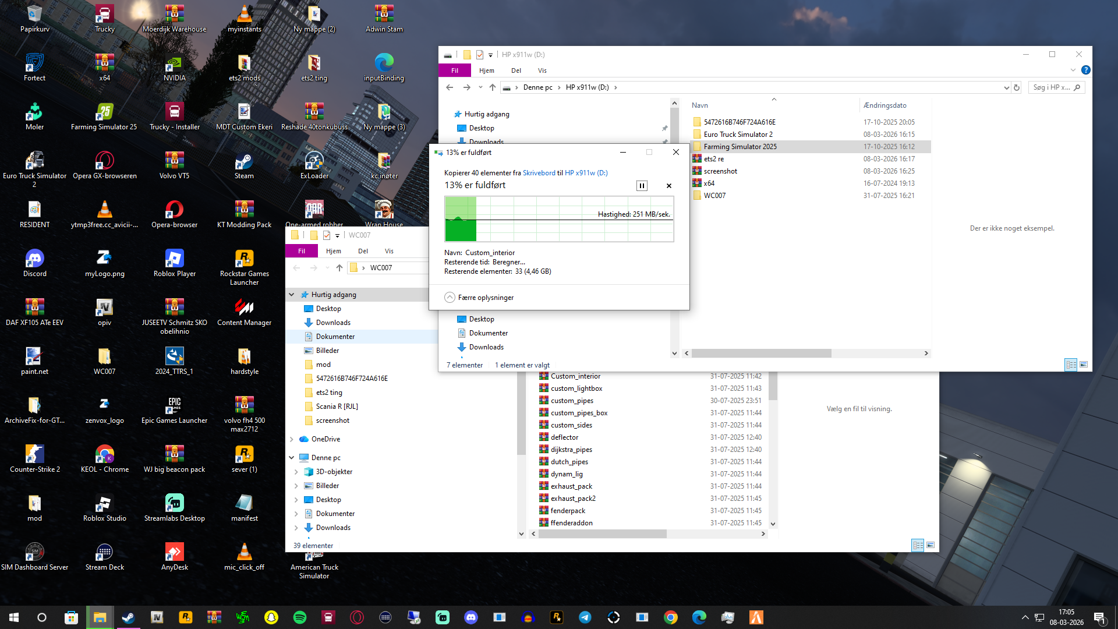Image resolution: width=1118 pixels, height=629 pixels.
Task: Open the Vis tab in WC007 window
Action: [389, 251]
